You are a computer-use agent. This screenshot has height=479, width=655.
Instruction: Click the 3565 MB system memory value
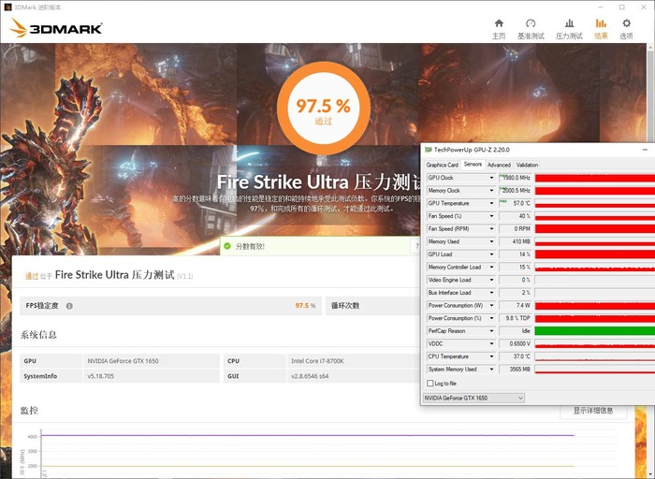pyautogui.click(x=515, y=370)
